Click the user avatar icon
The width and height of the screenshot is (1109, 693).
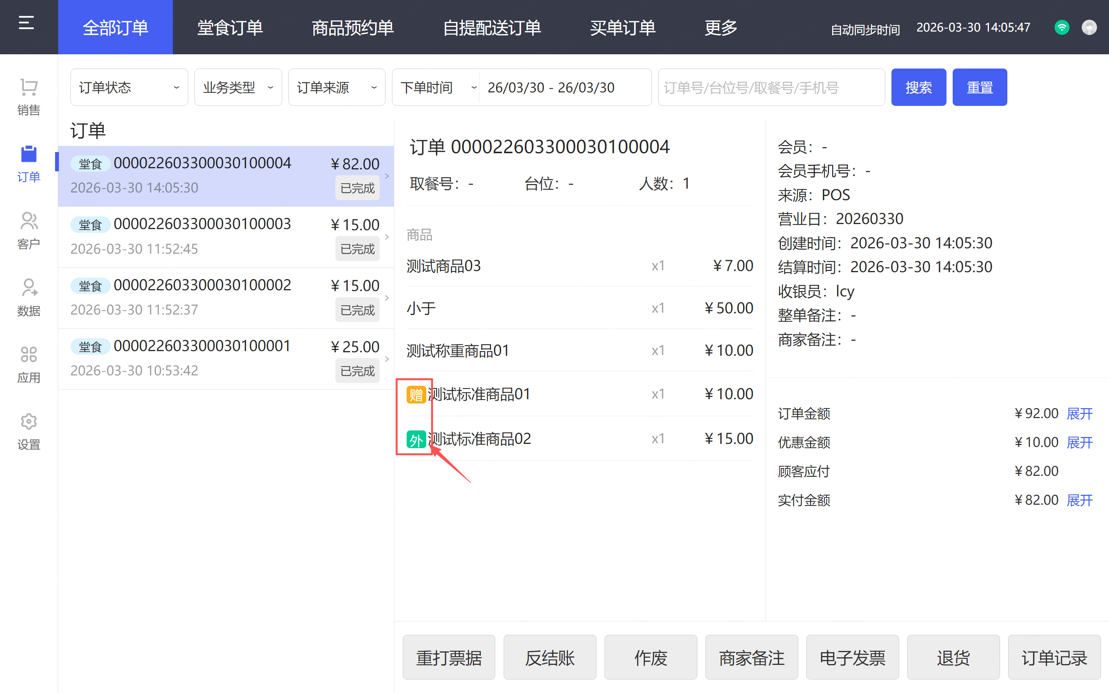coord(1089,27)
